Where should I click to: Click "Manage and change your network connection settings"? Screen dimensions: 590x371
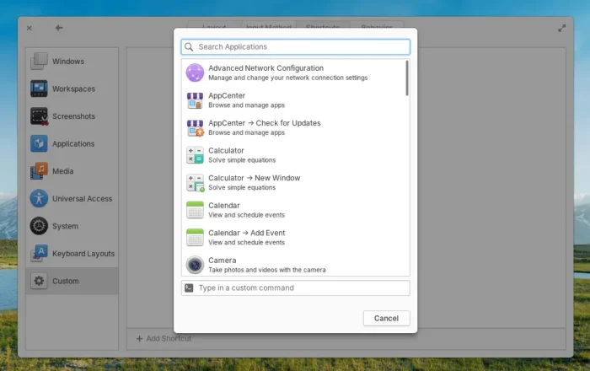[x=288, y=78]
